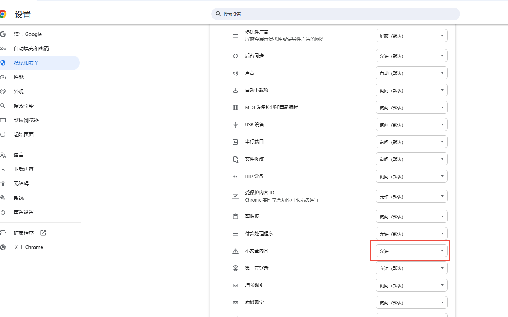
Task: Click the sync icon beside 后台同步
Action: (x=235, y=56)
